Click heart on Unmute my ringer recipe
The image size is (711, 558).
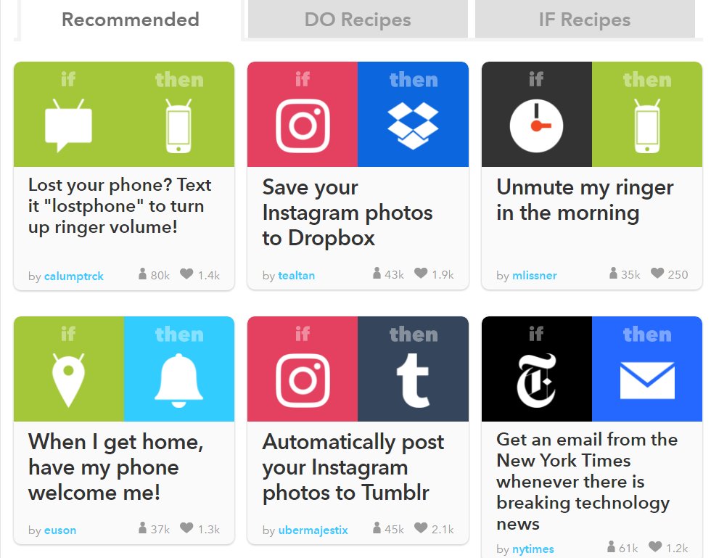(657, 273)
